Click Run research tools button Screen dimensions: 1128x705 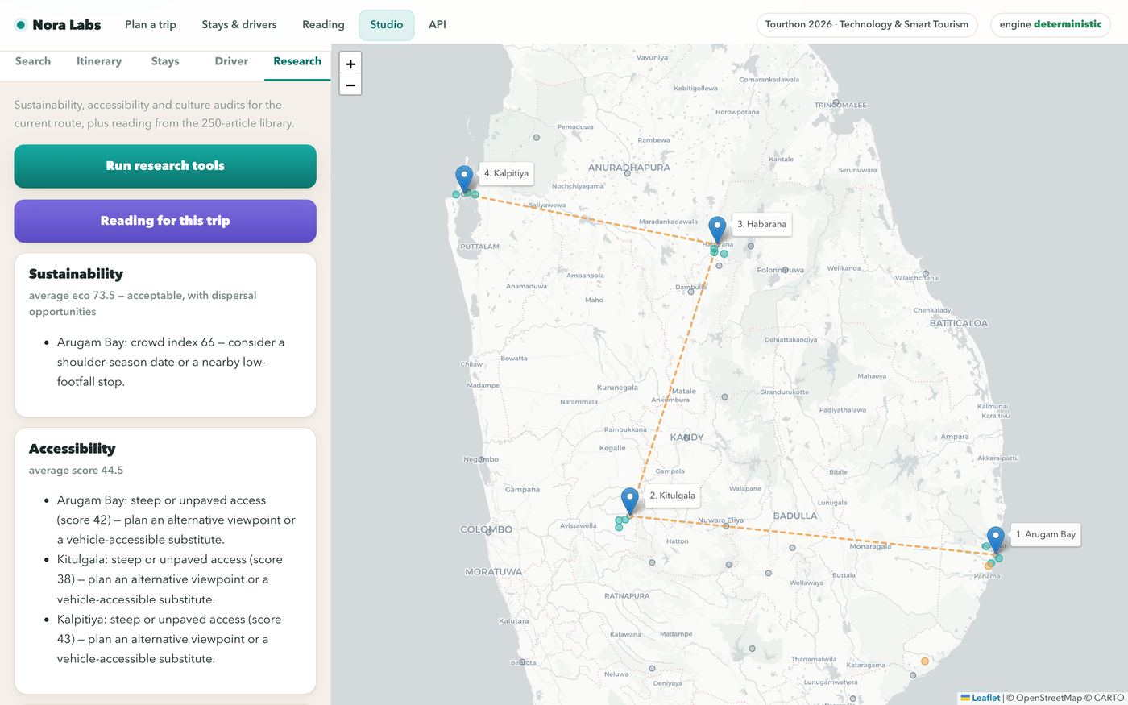[165, 166]
